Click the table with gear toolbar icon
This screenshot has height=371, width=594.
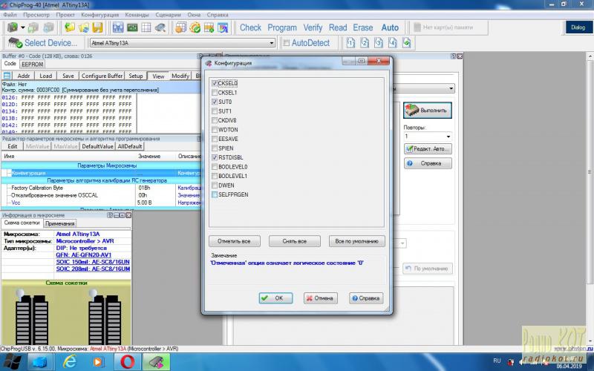click(180, 27)
